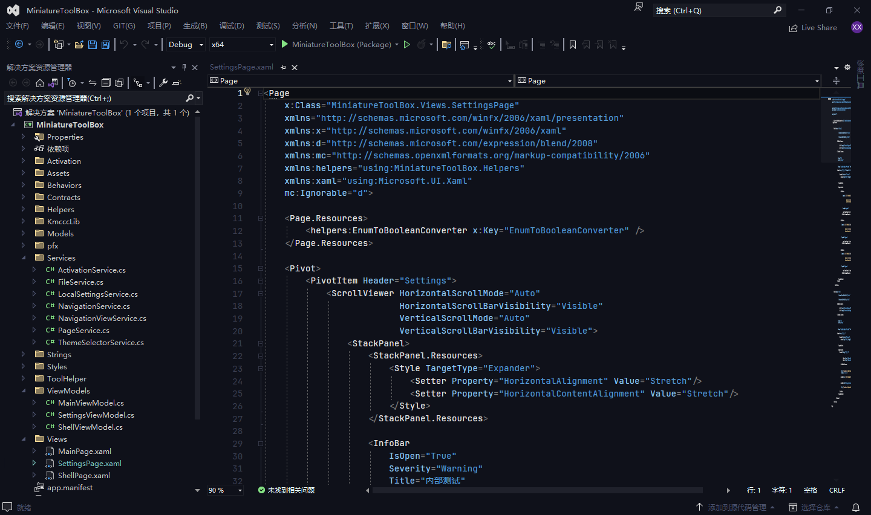Viewport: 871px width, 515px height.
Task: Click the navigate backward arrow icon
Action: (x=19, y=44)
